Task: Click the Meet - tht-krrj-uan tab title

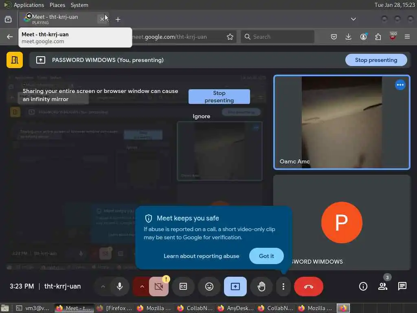Action: [x=55, y=17]
